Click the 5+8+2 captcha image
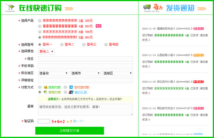 [58, 122]
